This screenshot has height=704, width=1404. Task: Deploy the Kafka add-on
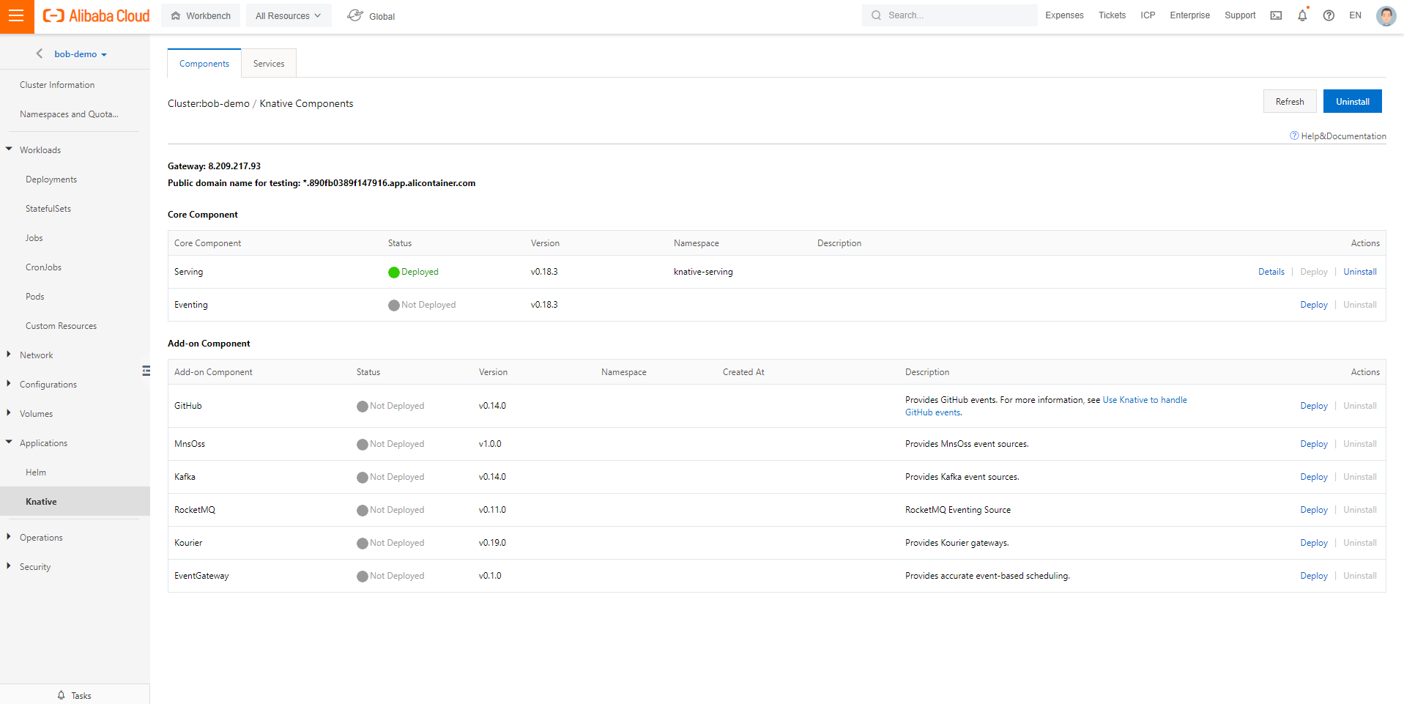click(x=1313, y=477)
